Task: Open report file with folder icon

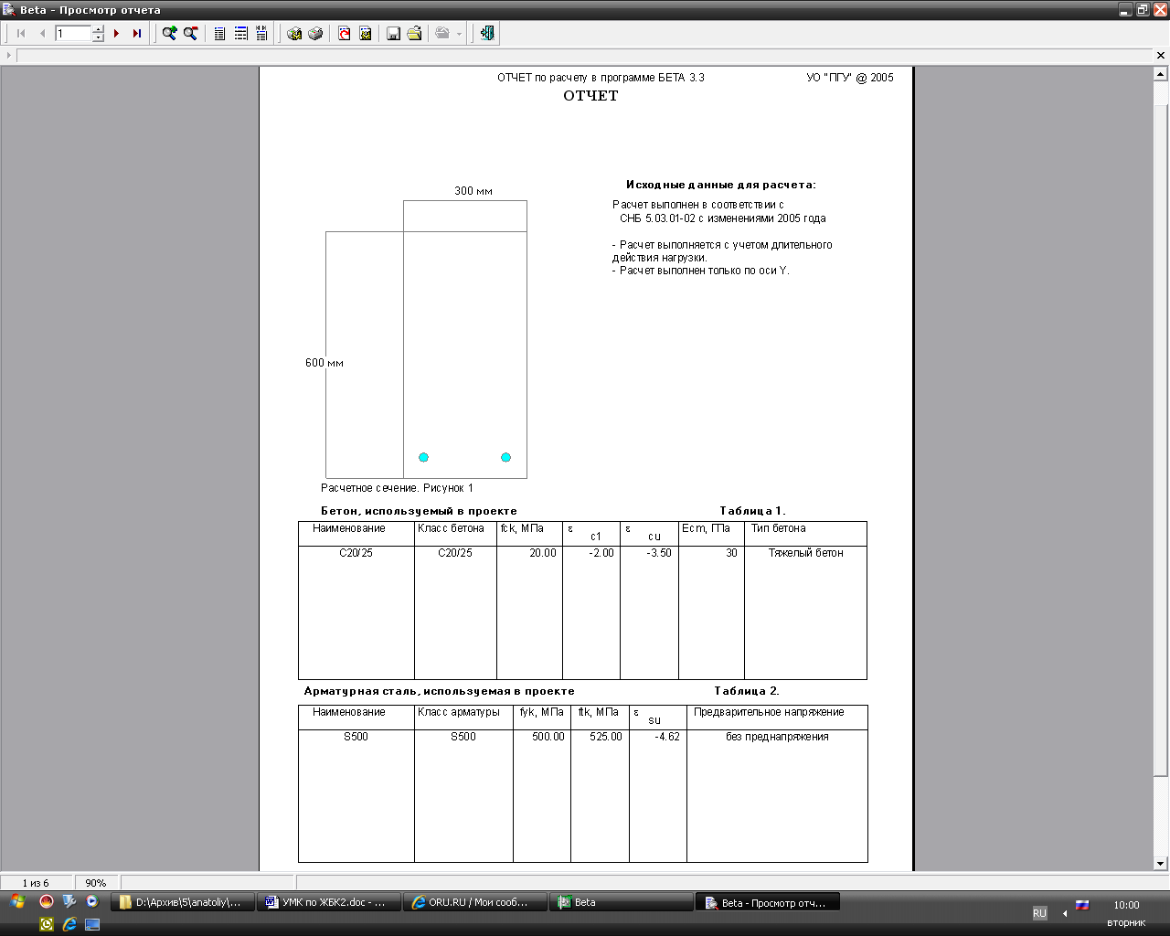Action: (414, 34)
